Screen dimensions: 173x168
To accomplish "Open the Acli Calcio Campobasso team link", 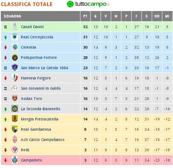I will (x=42, y=139).
